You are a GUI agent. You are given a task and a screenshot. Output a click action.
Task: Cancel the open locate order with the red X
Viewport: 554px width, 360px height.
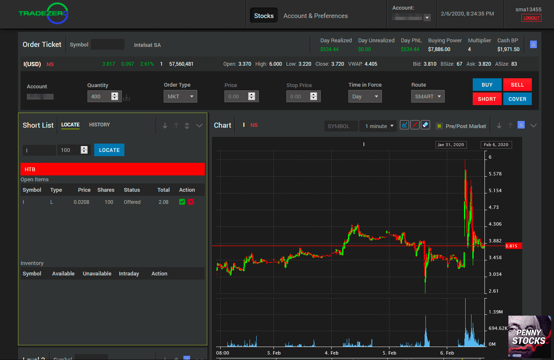[x=191, y=202]
